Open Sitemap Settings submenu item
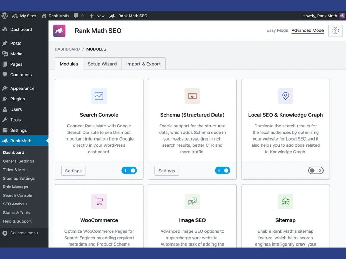This screenshot has height=259, width=346. (19, 178)
